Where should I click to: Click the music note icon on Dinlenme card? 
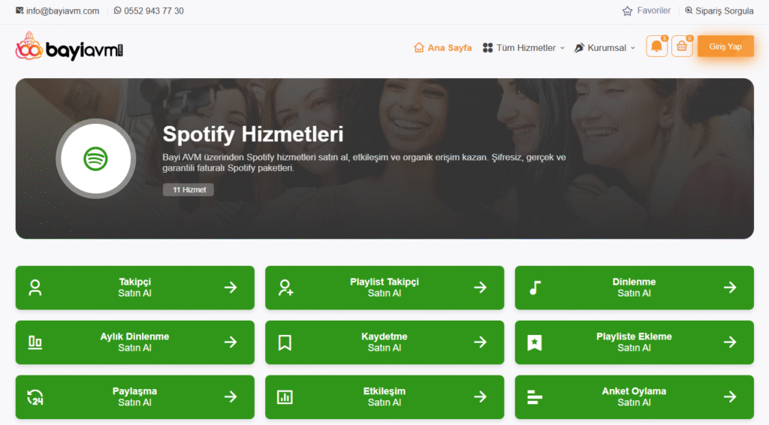point(535,288)
